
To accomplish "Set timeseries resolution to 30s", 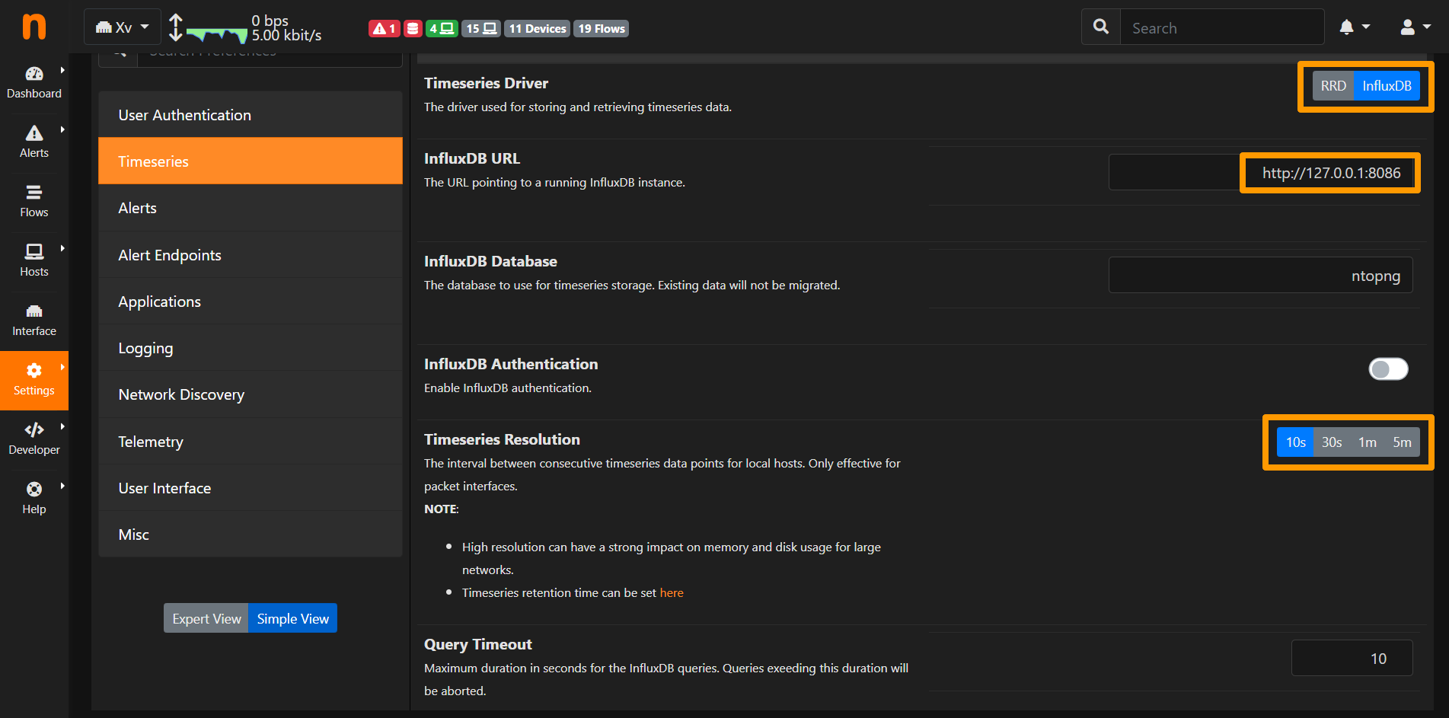I will point(1332,442).
